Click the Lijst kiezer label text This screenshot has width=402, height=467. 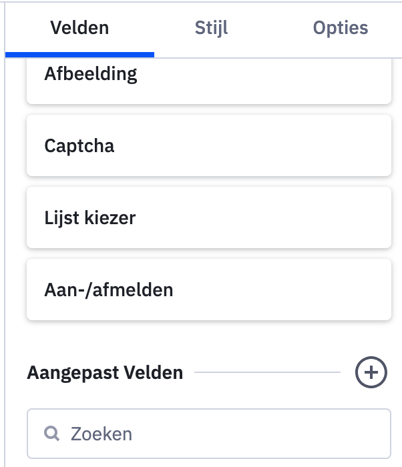pyautogui.click(x=90, y=217)
